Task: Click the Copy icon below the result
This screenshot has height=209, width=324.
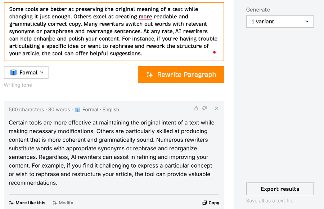Action: coord(204,203)
